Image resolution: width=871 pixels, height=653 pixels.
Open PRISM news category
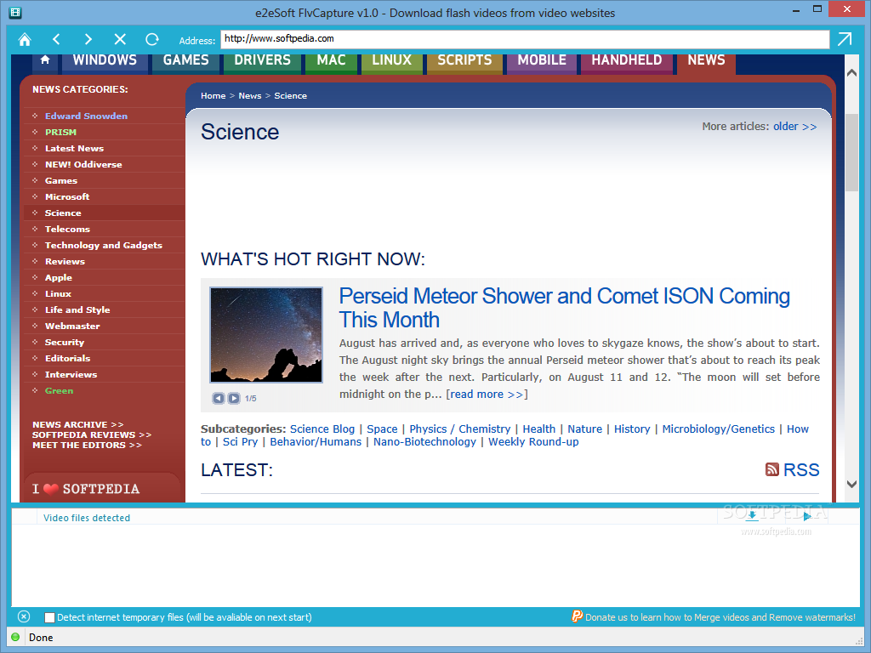point(60,132)
